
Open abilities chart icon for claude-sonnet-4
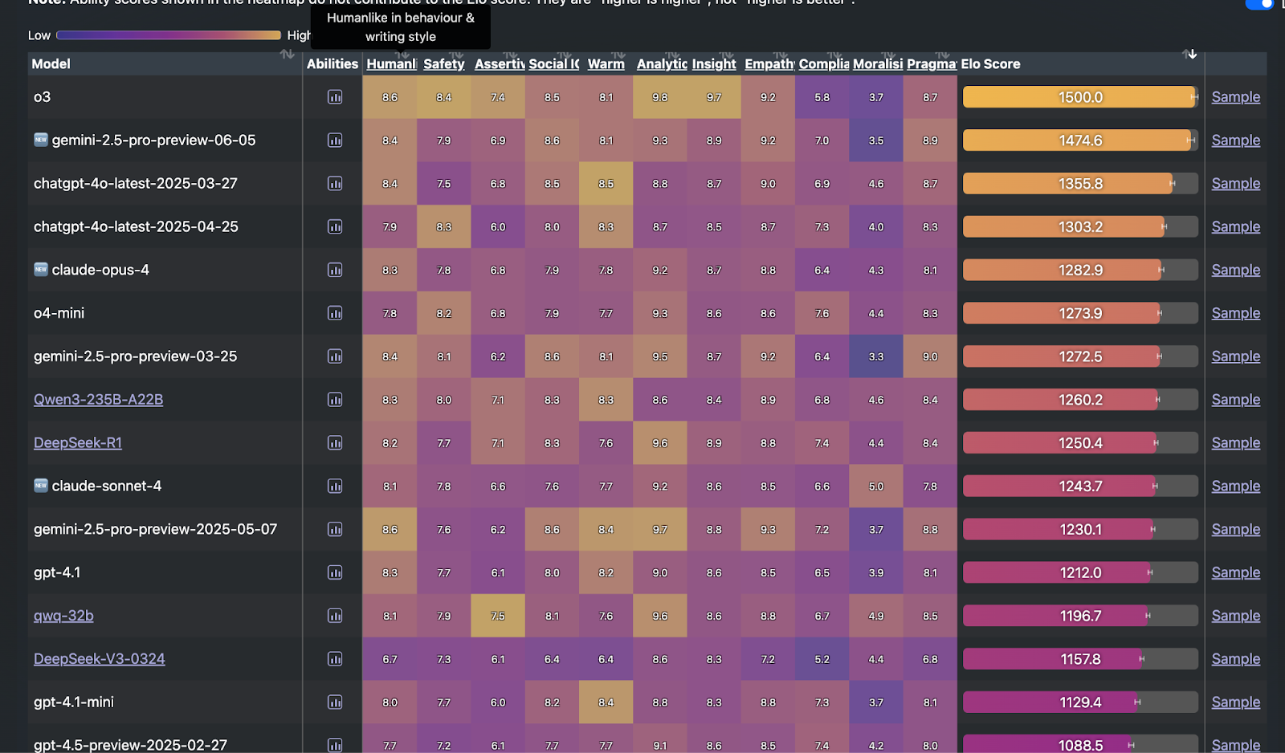335,486
